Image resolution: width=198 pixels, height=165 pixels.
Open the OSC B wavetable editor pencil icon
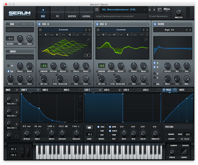pyautogui.click(x=146, y=39)
